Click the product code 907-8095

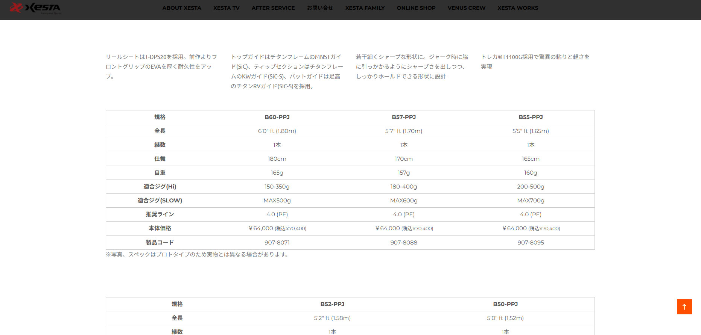[x=531, y=243]
